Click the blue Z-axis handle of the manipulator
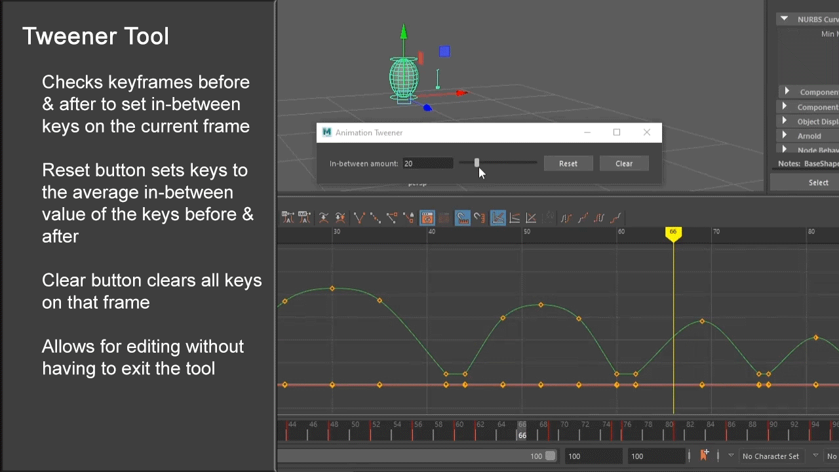Image resolution: width=839 pixels, height=472 pixels. (x=427, y=108)
